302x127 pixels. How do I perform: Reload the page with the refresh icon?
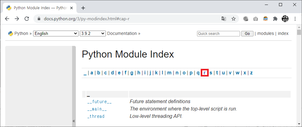coord(27,19)
